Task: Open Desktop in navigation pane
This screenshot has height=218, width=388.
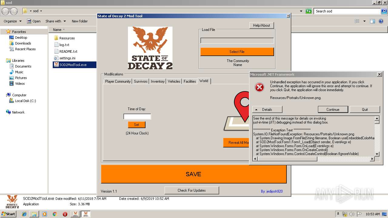Action: 21,38
